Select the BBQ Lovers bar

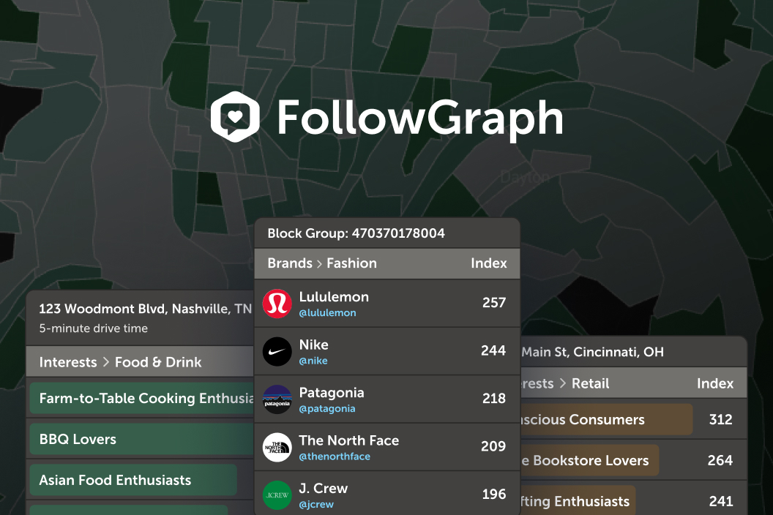142,439
